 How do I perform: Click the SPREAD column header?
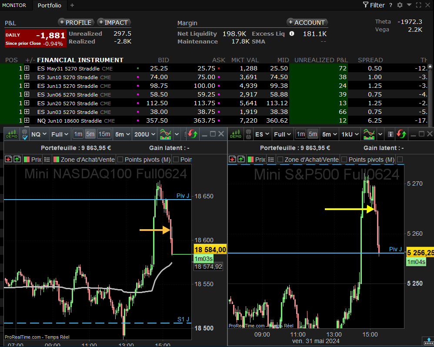[371, 60]
